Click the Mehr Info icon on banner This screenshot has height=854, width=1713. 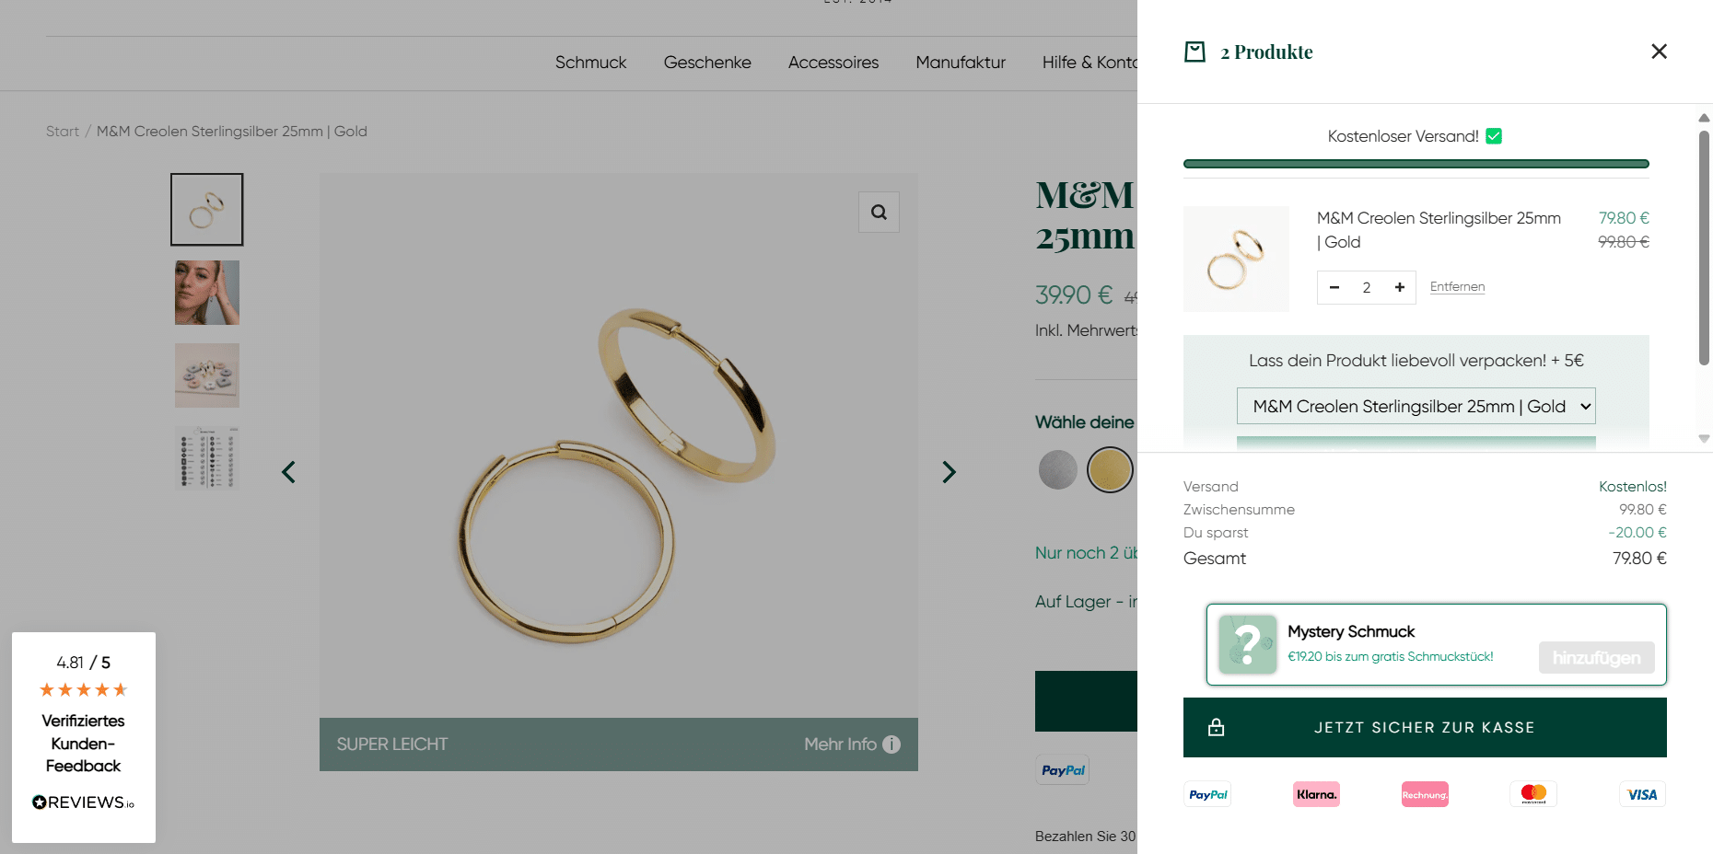click(891, 744)
